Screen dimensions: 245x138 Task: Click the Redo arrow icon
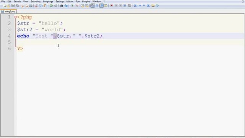(56, 6)
